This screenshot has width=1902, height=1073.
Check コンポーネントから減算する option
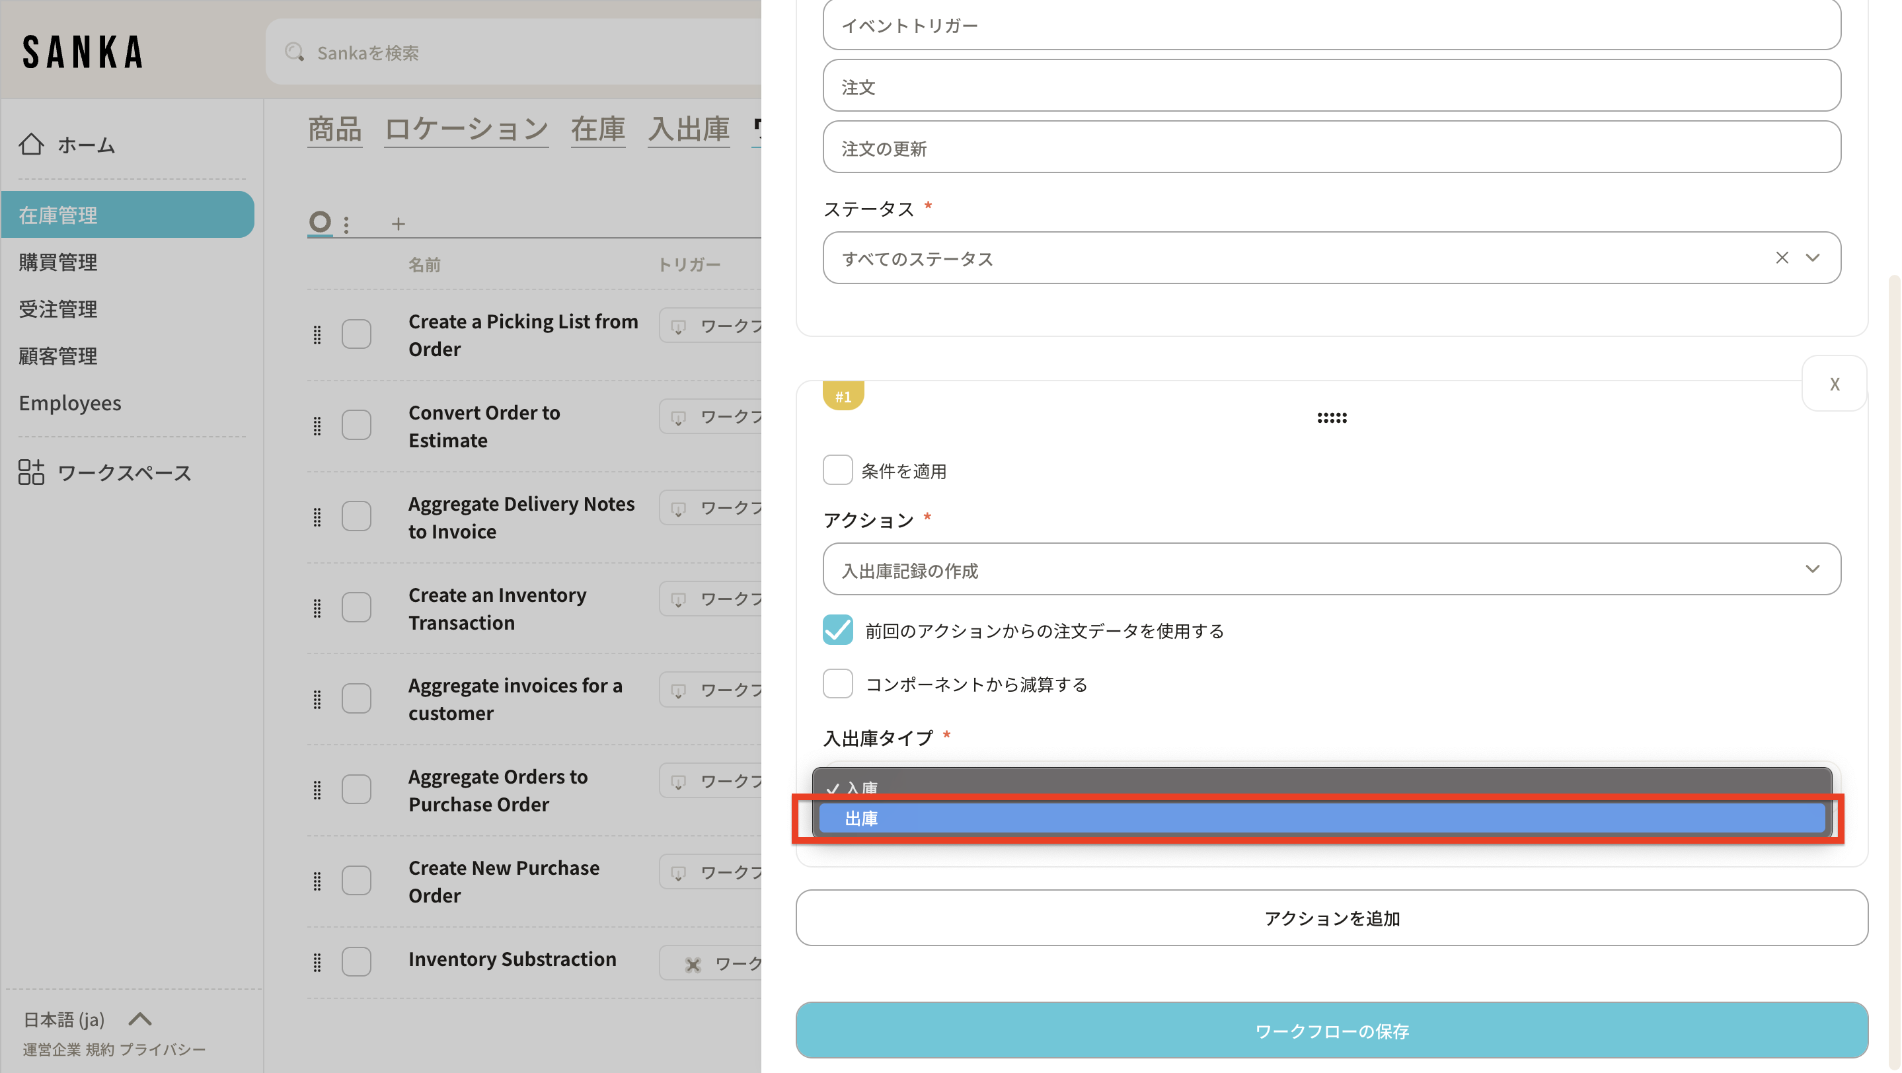pos(837,683)
